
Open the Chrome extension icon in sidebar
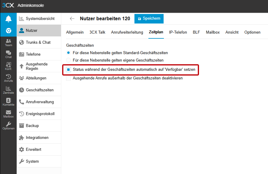click(8, 31)
